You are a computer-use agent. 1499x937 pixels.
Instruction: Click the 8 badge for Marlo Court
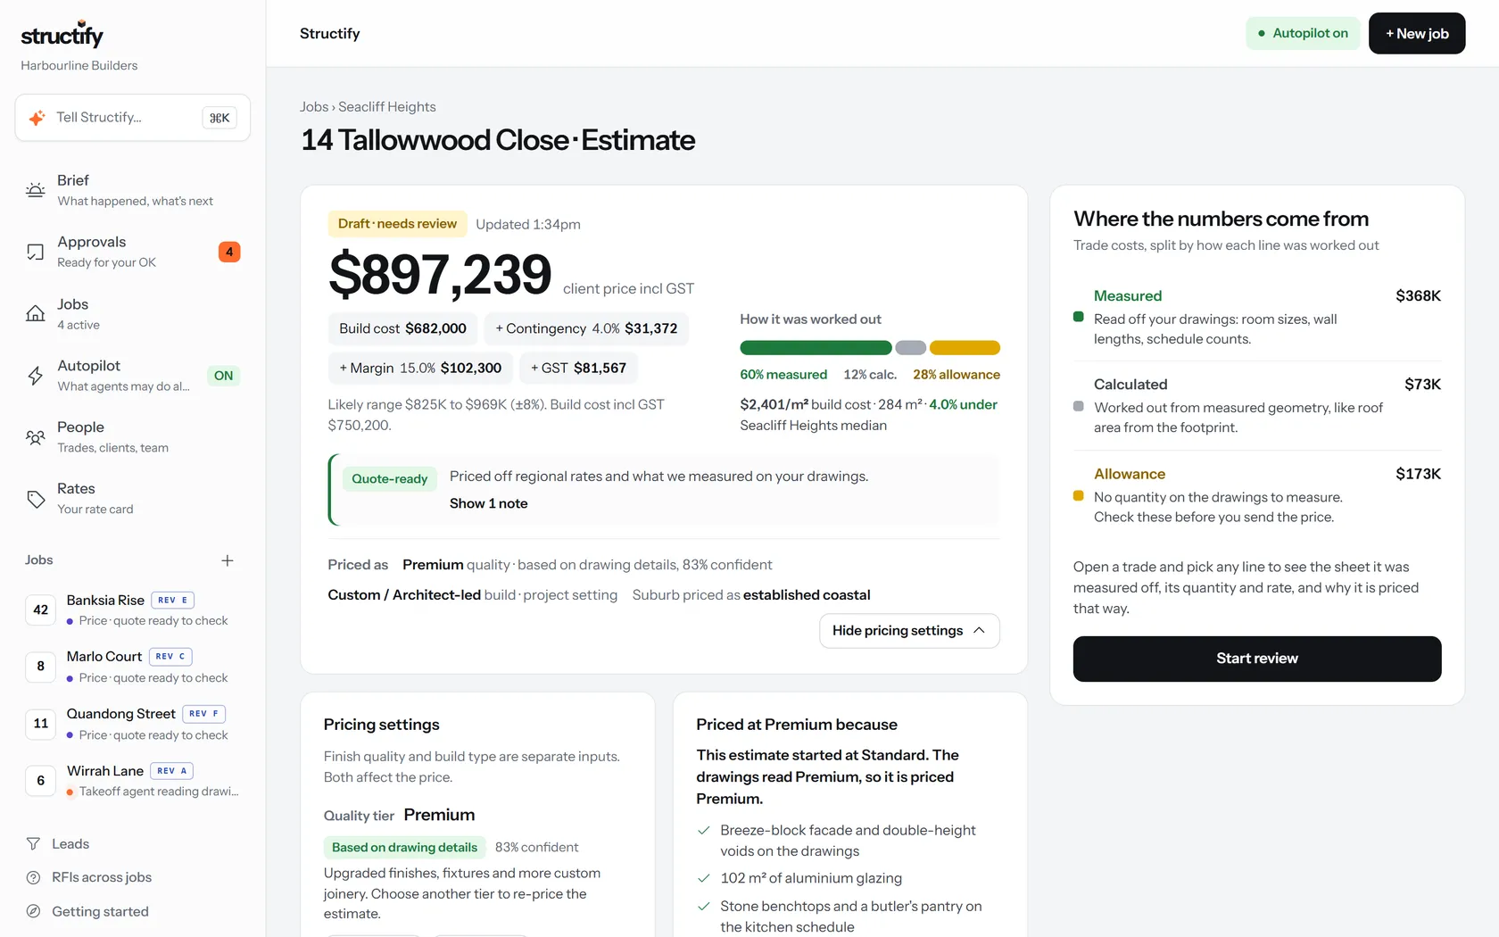[x=41, y=666]
